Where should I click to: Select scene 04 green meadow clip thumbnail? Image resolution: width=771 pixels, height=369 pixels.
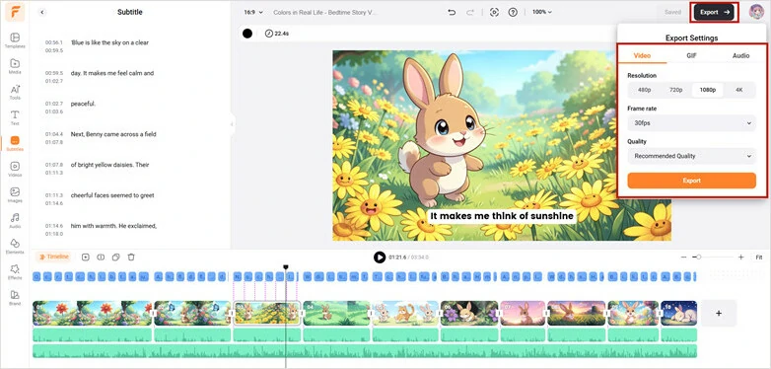coord(336,313)
